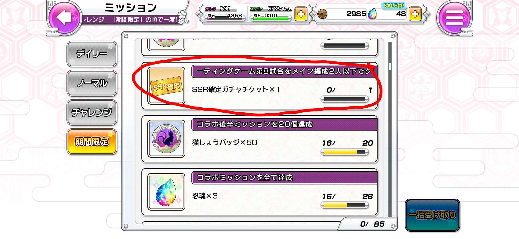Switch to the ノーマル tab
Viewport: 519px width, 239px height.
[92, 83]
